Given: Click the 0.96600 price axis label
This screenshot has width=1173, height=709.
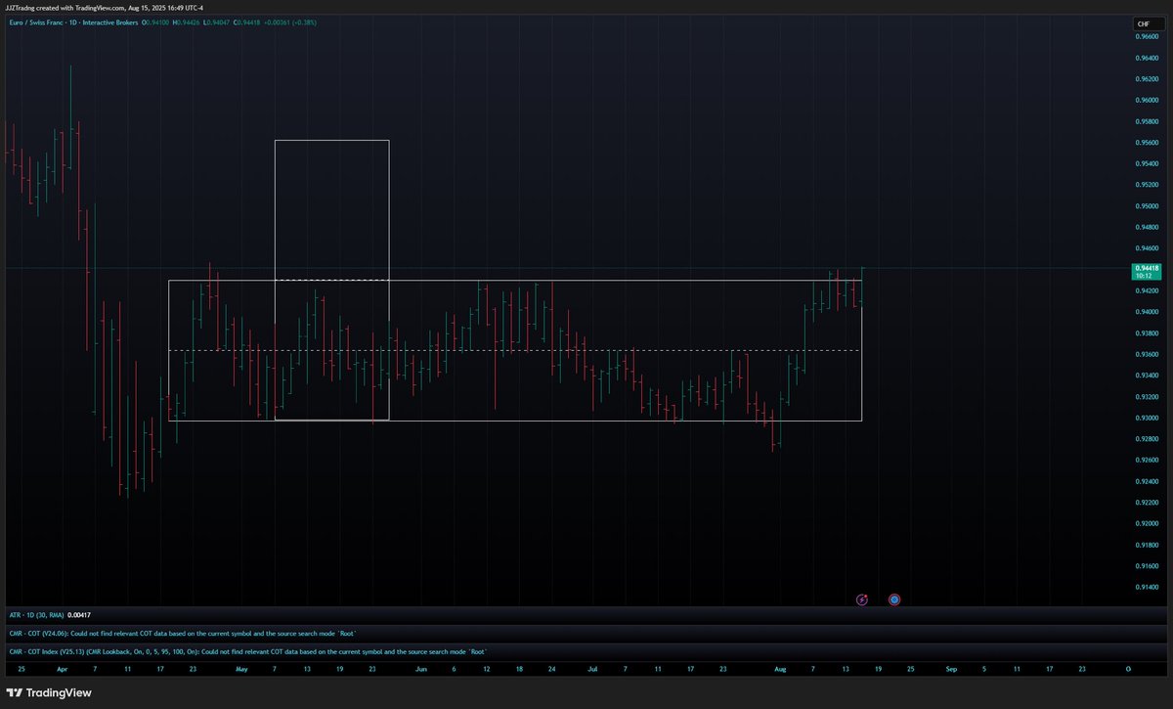Looking at the screenshot, I should click(x=1148, y=36).
